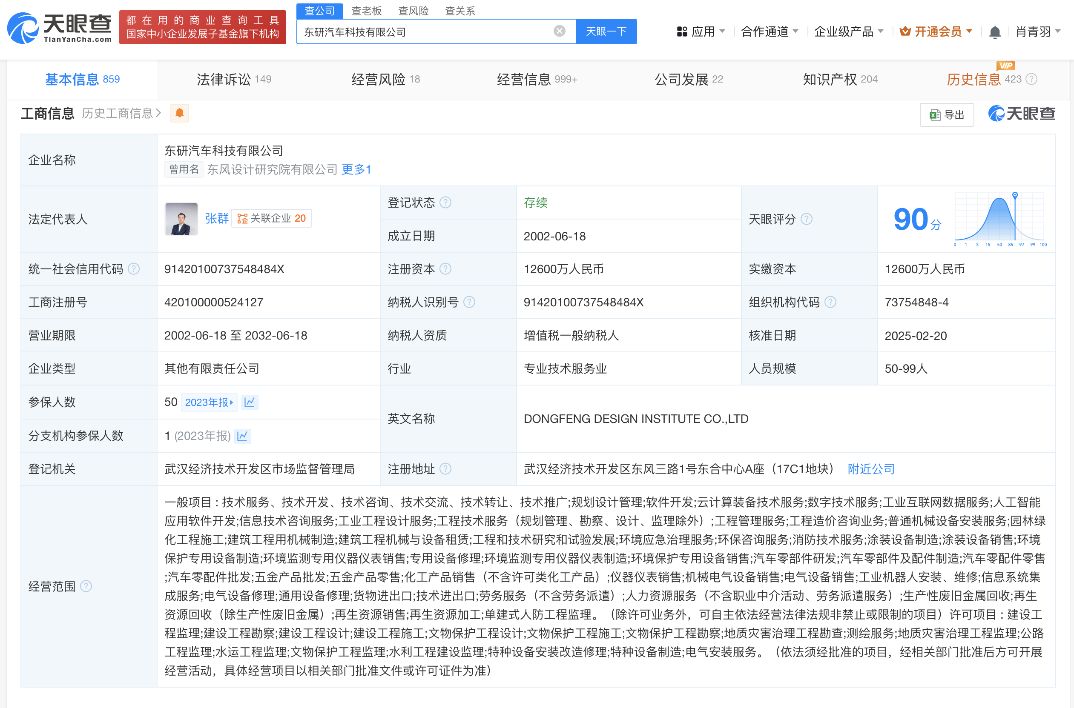Click help icon next to 登记状态
This screenshot has width=1074, height=708.
pyautogui.click(x=445, y=202)
